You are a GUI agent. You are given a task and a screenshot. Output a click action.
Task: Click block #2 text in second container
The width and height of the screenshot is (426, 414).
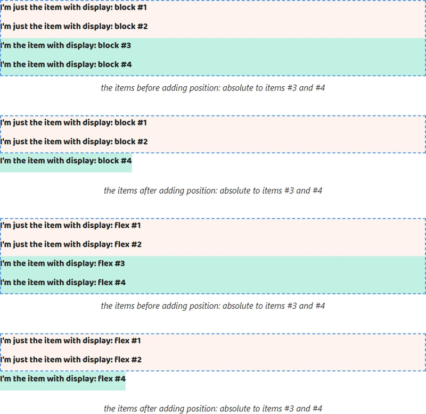(x=74, y=142)
